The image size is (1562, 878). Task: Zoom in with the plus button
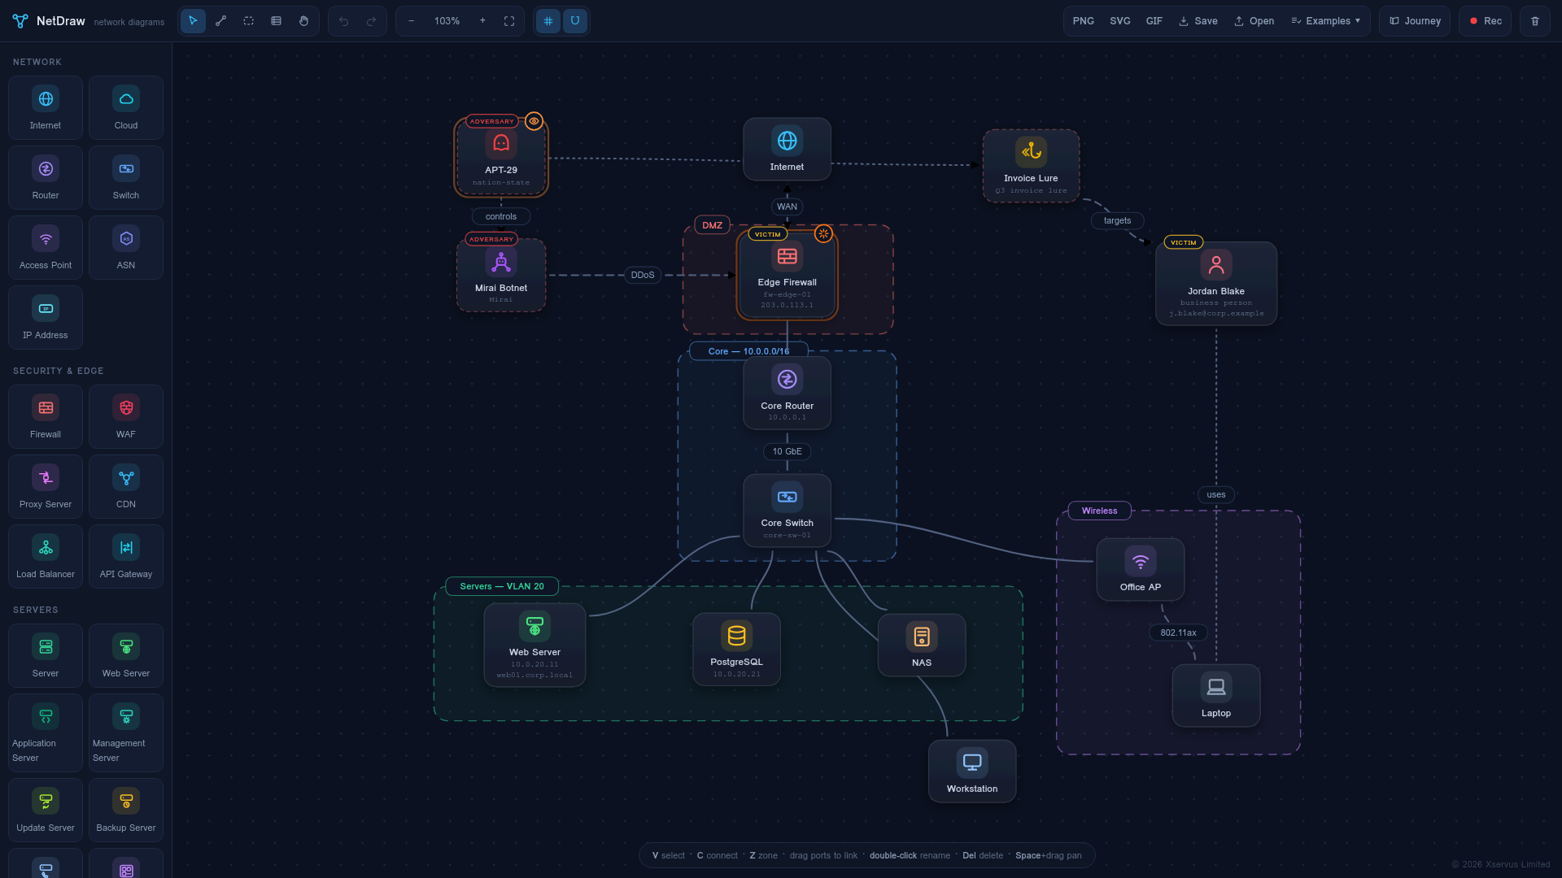tap(482, 21)
